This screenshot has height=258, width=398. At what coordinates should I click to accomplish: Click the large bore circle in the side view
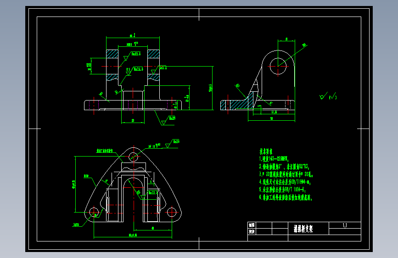[x=278, y=66]
